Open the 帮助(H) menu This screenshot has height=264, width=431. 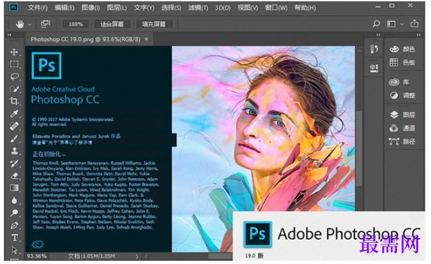pos(305,8)
